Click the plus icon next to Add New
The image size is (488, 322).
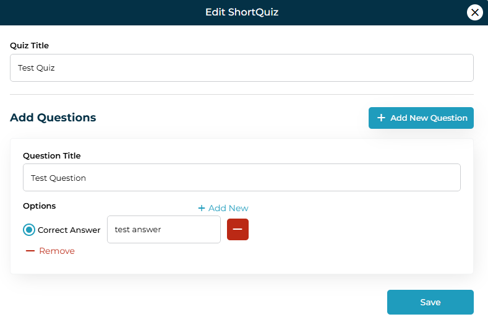202,208
